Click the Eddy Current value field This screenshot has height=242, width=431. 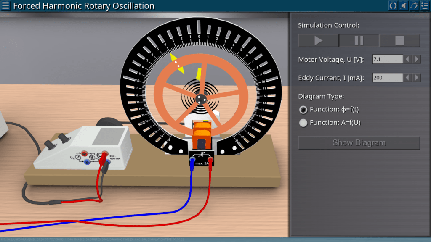tap(387, 78)
